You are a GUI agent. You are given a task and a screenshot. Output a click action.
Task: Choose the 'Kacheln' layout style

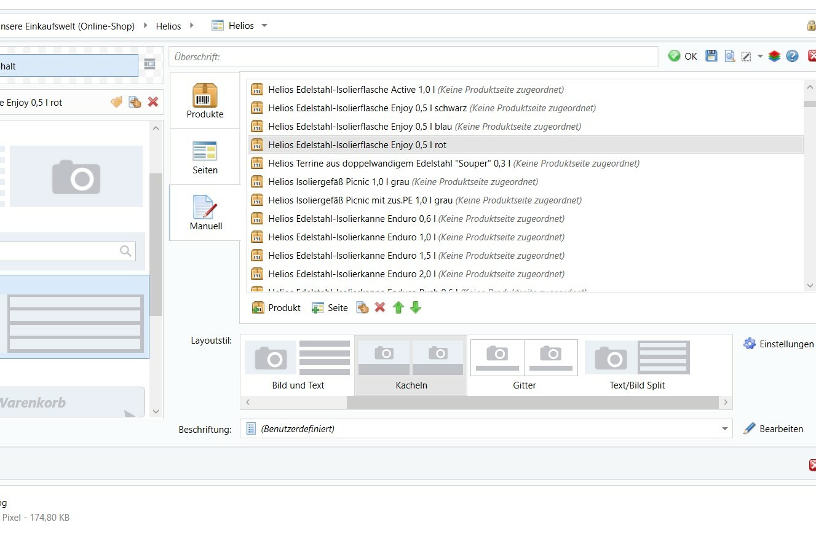(411, 365)
